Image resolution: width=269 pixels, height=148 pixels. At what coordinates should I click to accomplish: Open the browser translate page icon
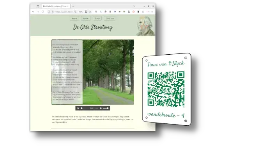click(76, 12)
